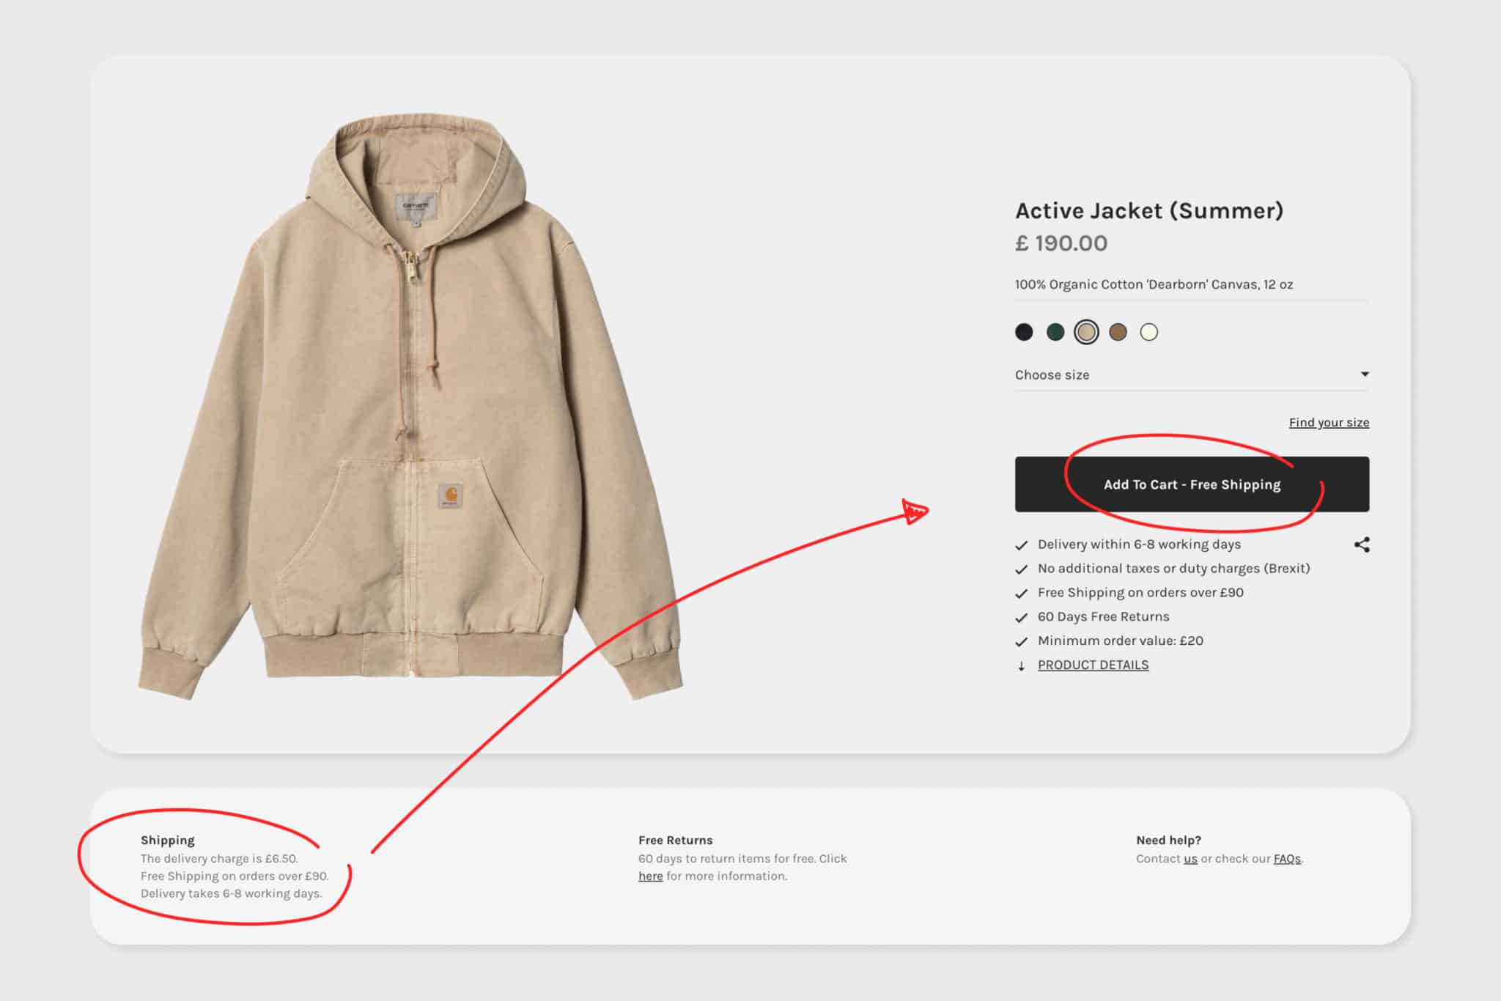Click the 'us' contact link

click(x=1191, y=858)
